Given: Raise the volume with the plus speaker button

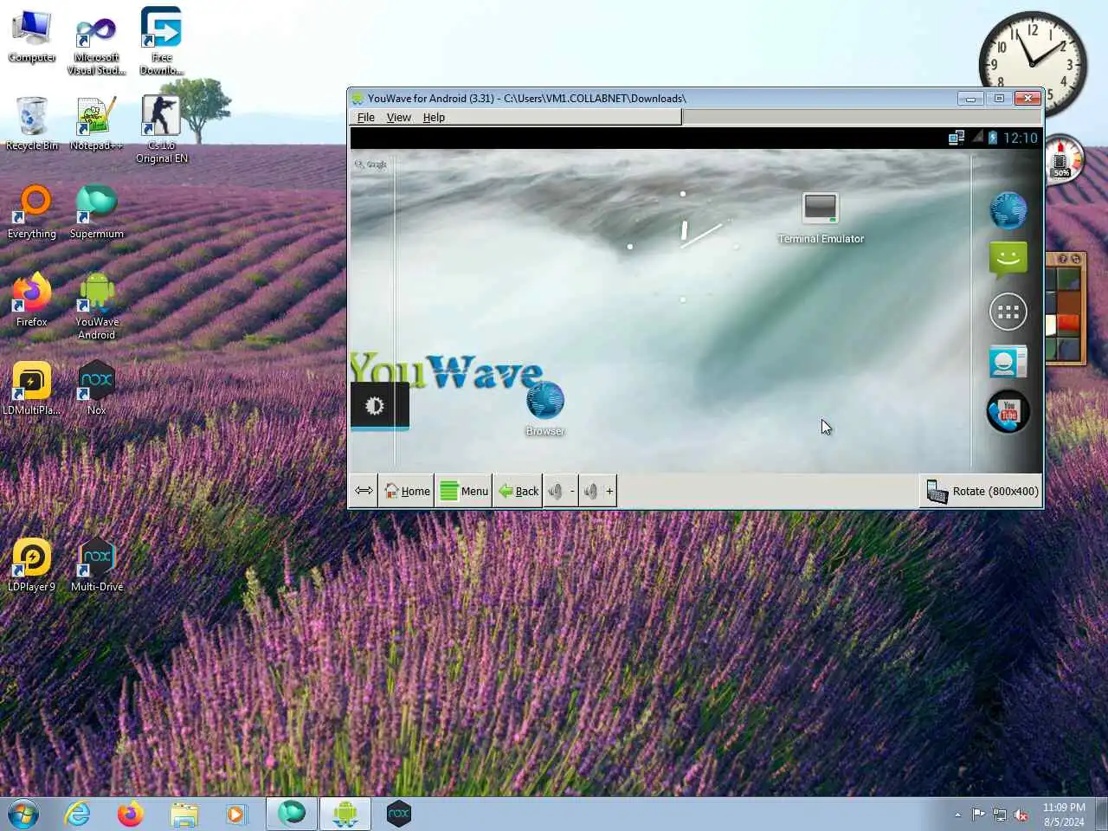Looking at the screenshot, I should coord(598,491).
